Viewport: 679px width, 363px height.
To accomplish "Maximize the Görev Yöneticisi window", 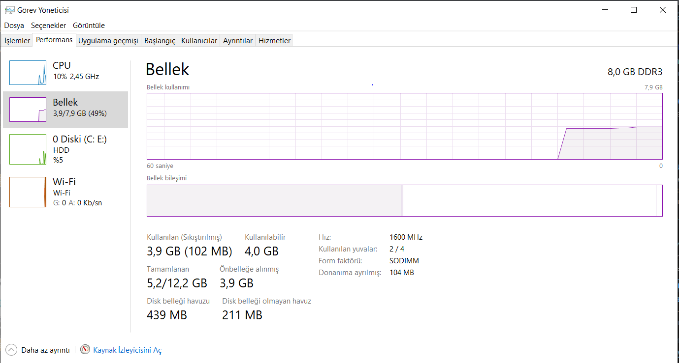I will coord(634,10).
